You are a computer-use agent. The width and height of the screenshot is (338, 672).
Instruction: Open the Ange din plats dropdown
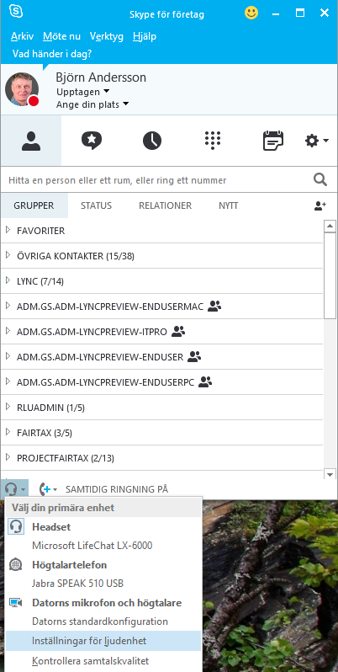pyautogui.click(x=92, y=104)
